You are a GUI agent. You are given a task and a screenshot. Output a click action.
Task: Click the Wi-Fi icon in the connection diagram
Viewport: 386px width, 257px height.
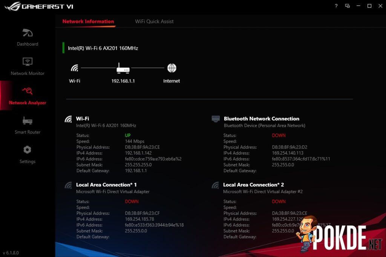75,68
